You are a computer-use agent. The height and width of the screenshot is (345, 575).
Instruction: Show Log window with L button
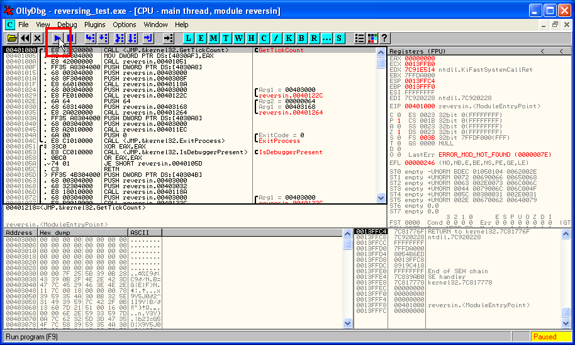click(188, 38)
